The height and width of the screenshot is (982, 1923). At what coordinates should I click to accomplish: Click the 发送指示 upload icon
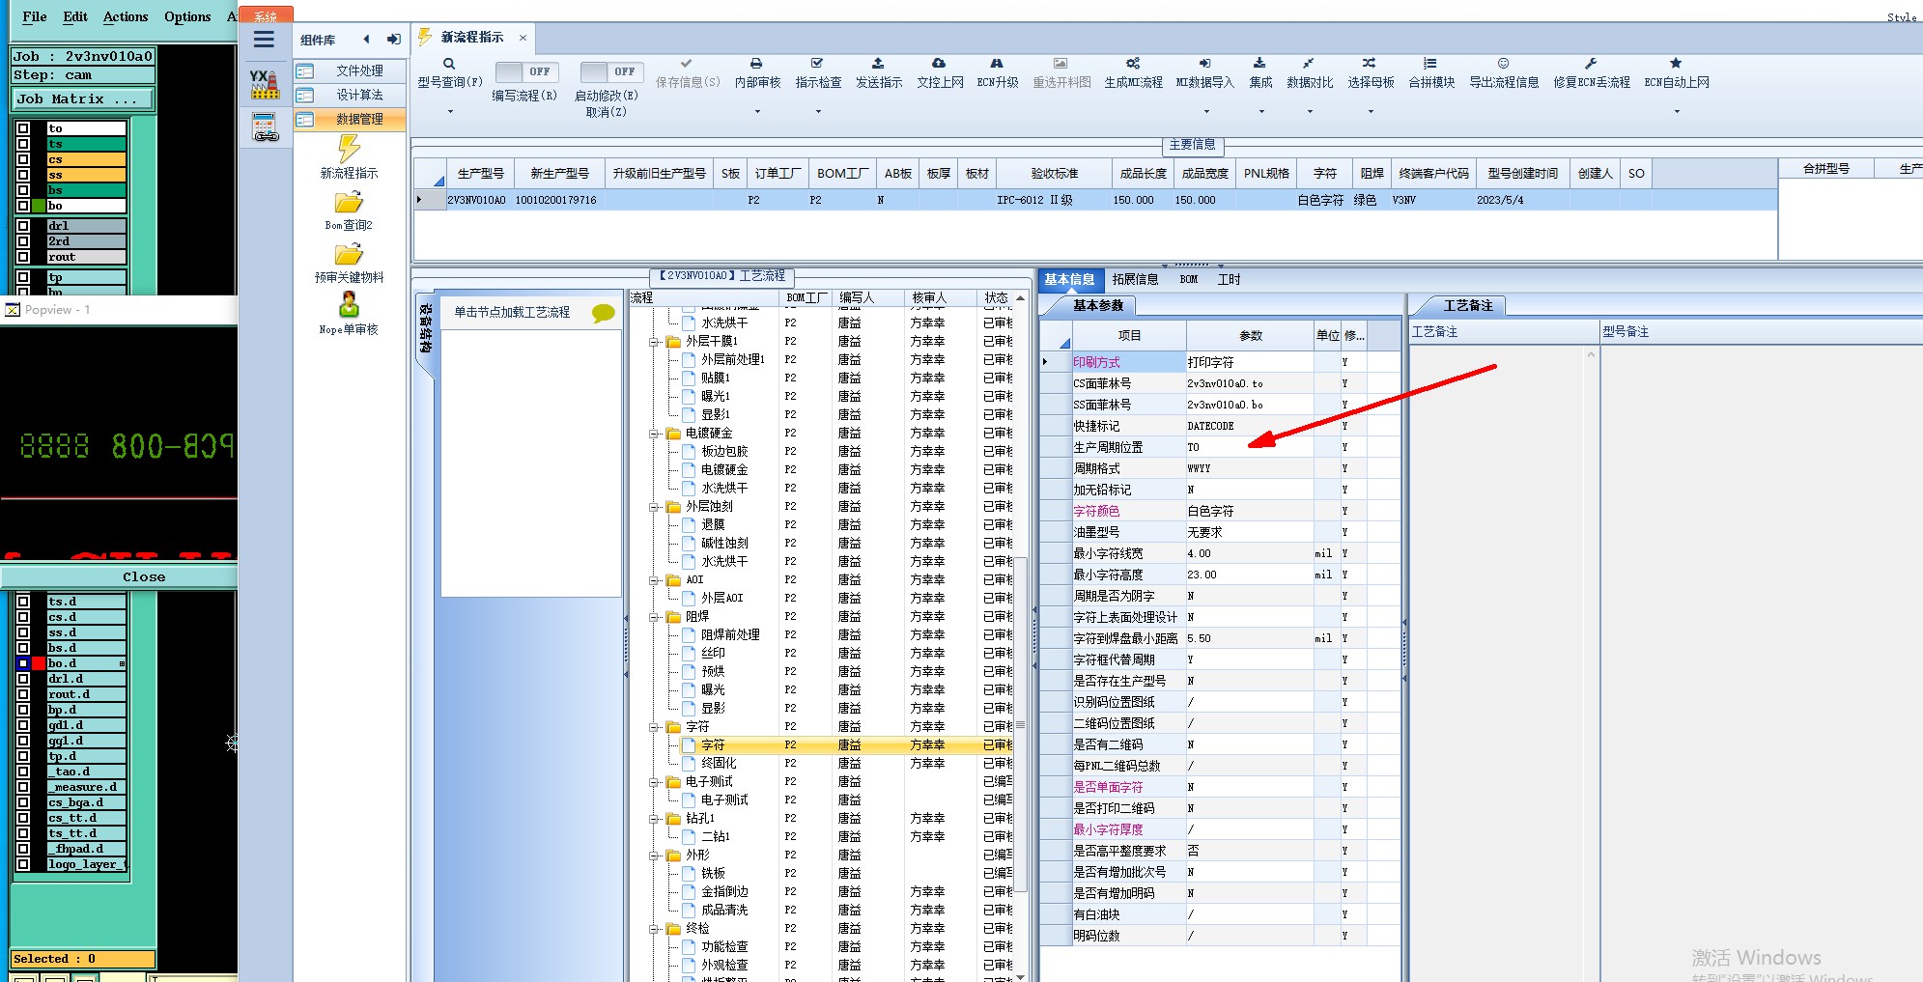878,64
